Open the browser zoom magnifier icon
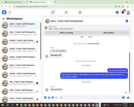 coord(119,6)
